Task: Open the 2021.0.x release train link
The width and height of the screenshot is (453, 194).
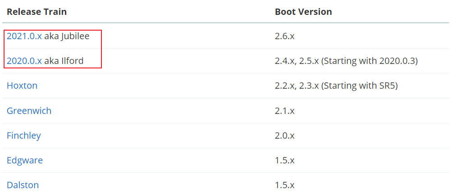Action: coord(24,36)
